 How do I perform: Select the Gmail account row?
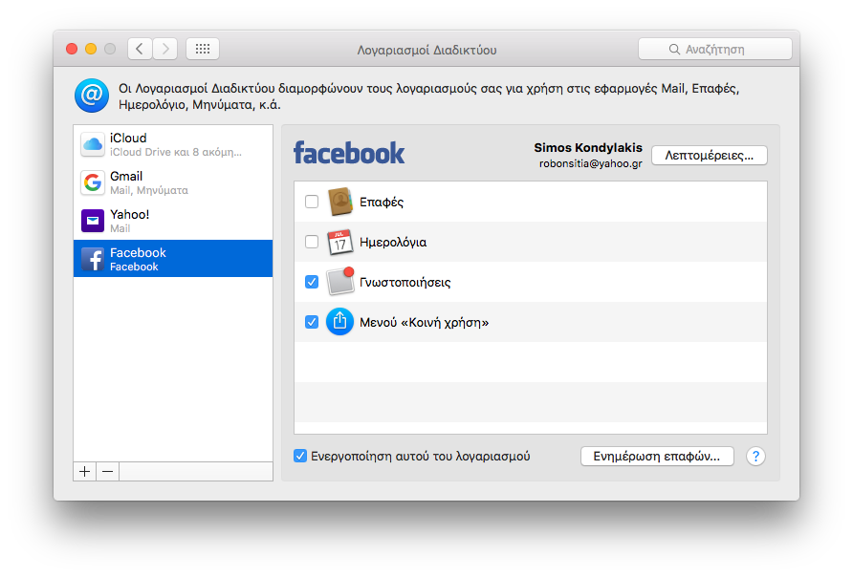coord(173,182)
